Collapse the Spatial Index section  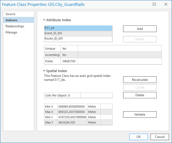click(44, 71)
